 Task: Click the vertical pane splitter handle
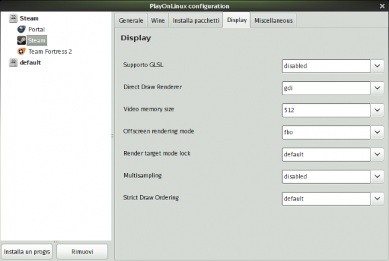click(x=113, y=136)
